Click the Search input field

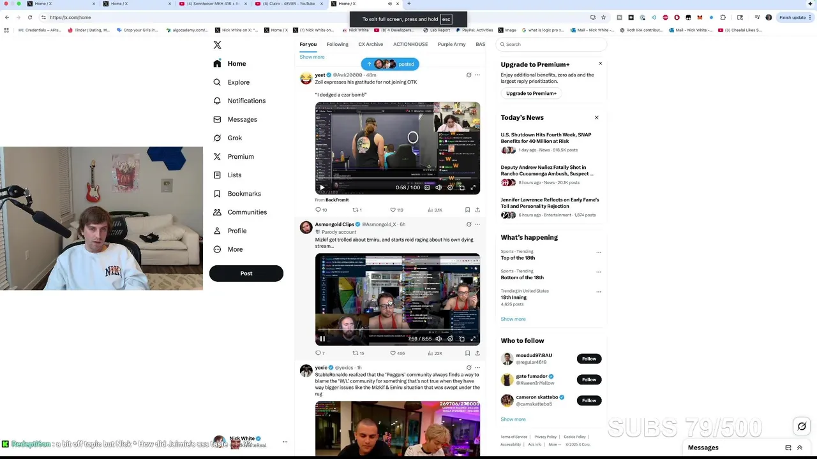pos(551,44)
